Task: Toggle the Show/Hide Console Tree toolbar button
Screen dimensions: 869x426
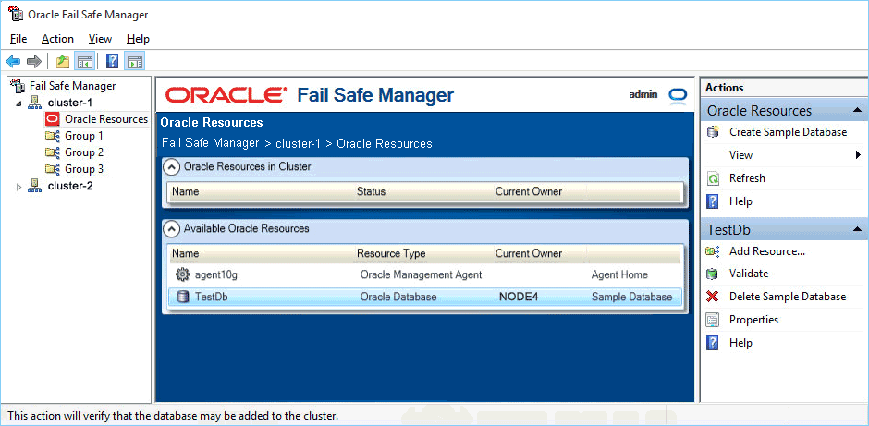Action: click(84, 62)
